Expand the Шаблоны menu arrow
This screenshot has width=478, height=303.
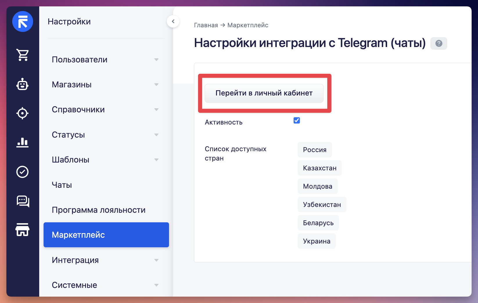pyautogui.click(x=157, y=160)
